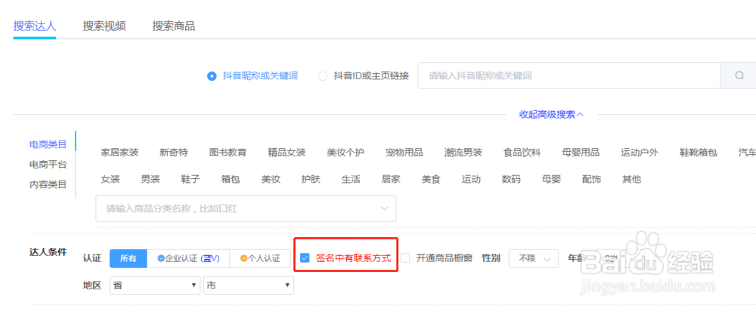Image resolution: width=756 pixels, height=312 pixels.
Task: Choose 运动户外 category
Action: 640,153
